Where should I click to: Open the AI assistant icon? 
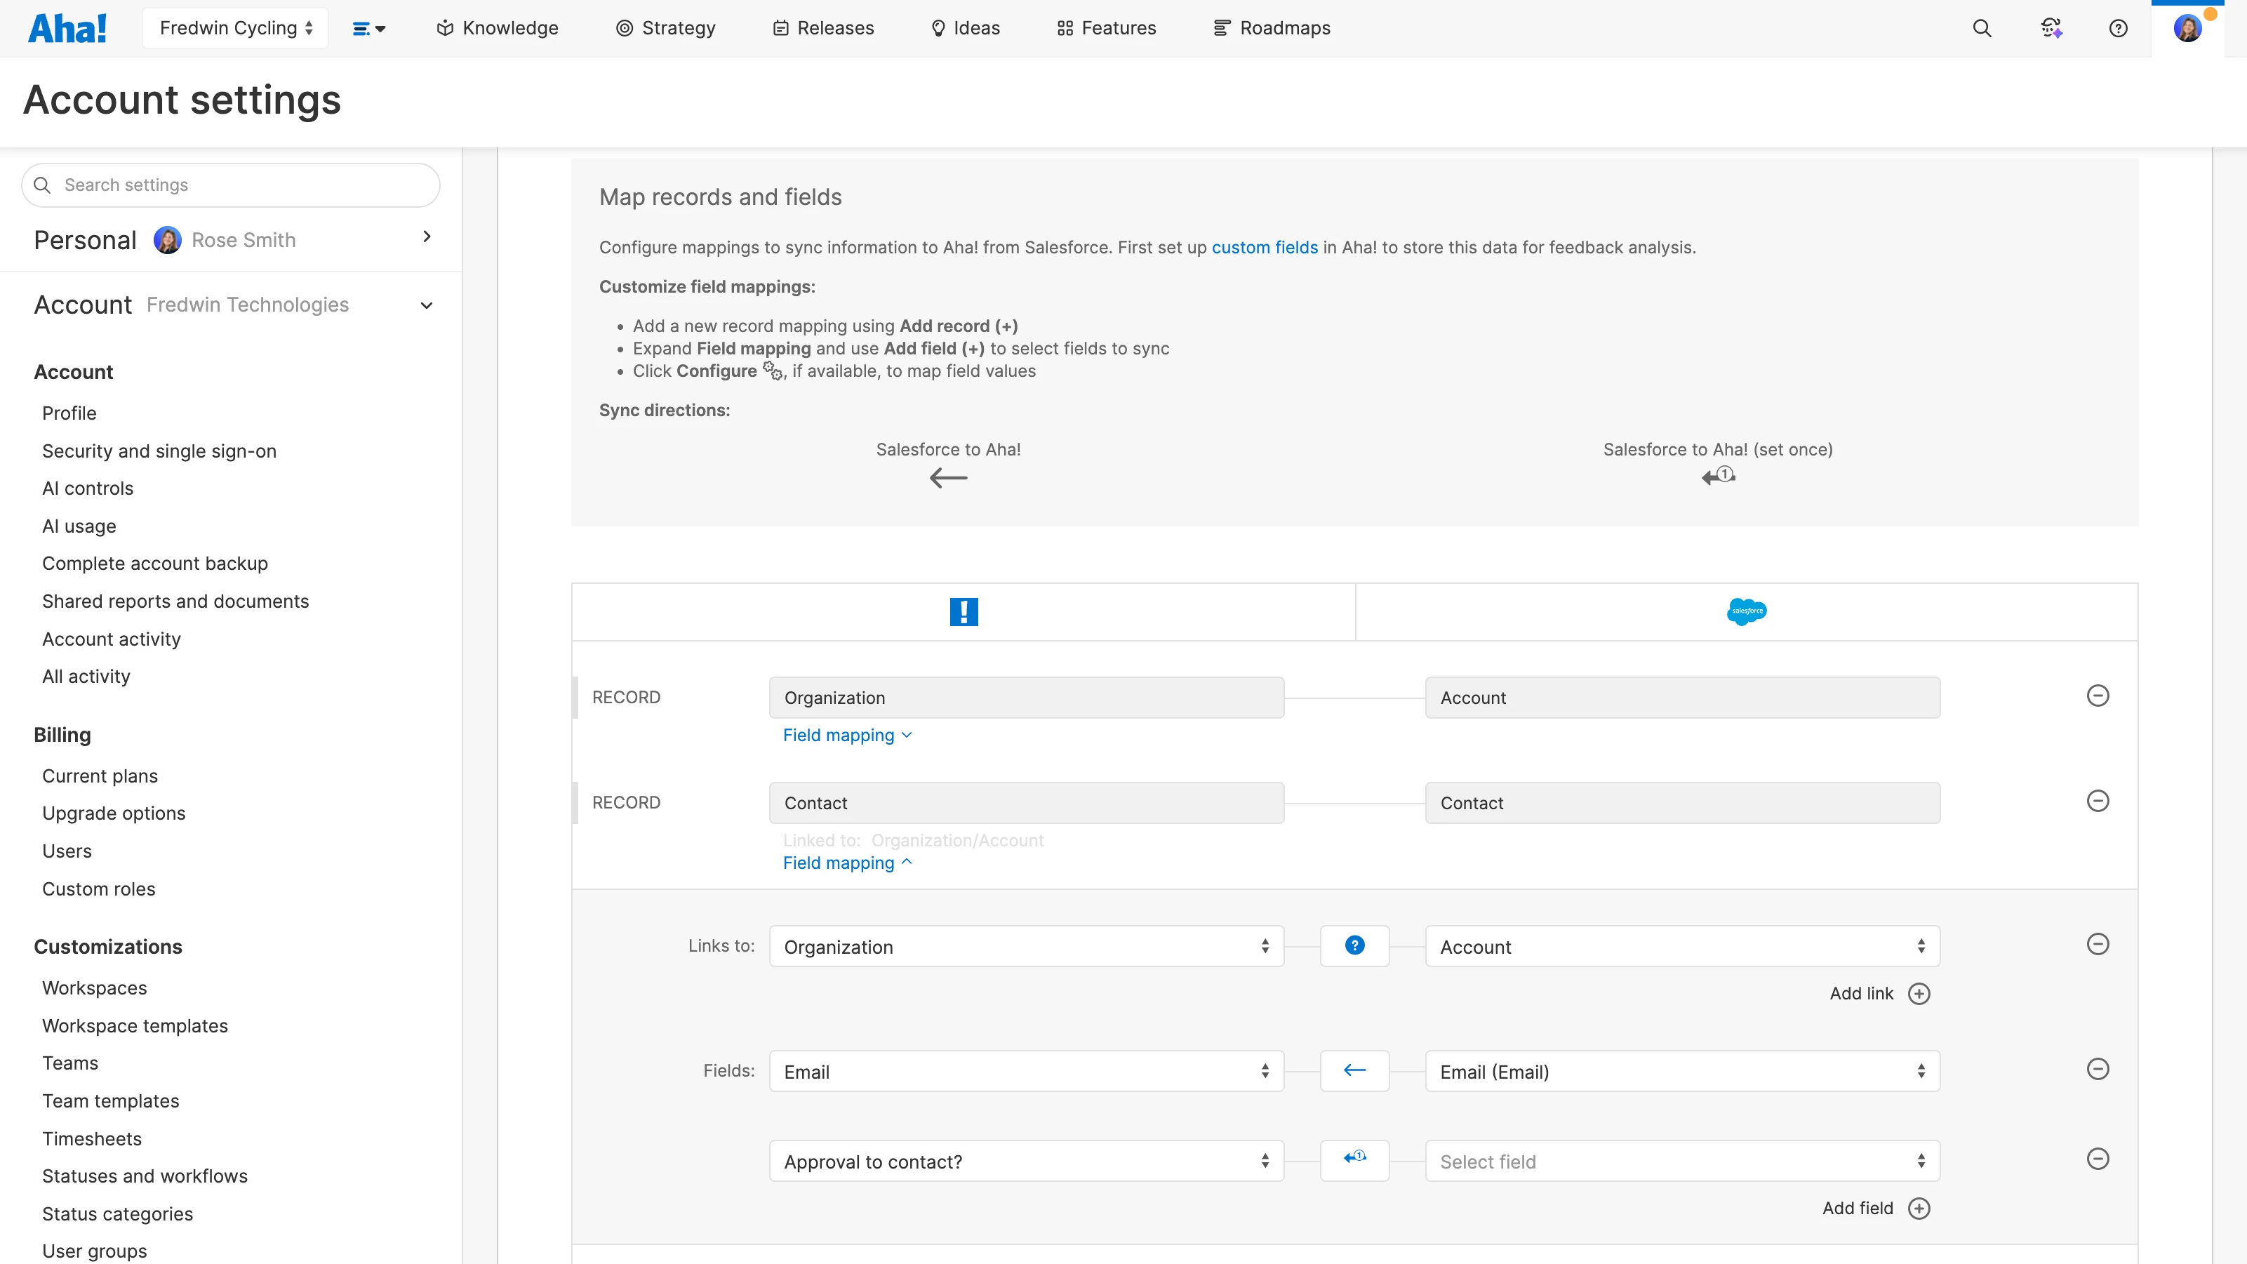(x=2052, y=28)
